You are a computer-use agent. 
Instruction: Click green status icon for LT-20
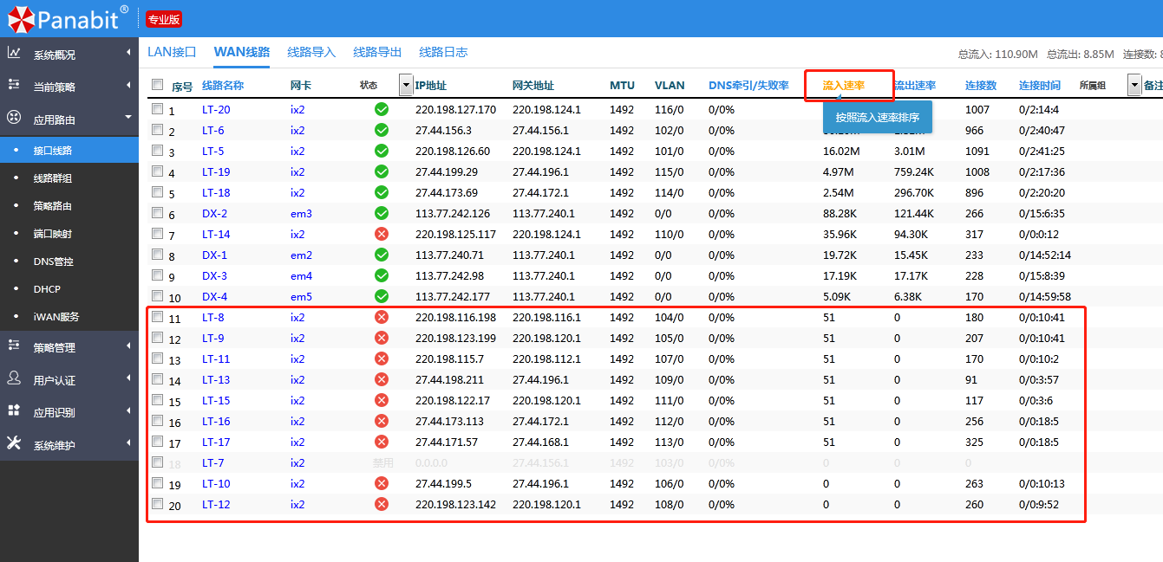point(382,110)
